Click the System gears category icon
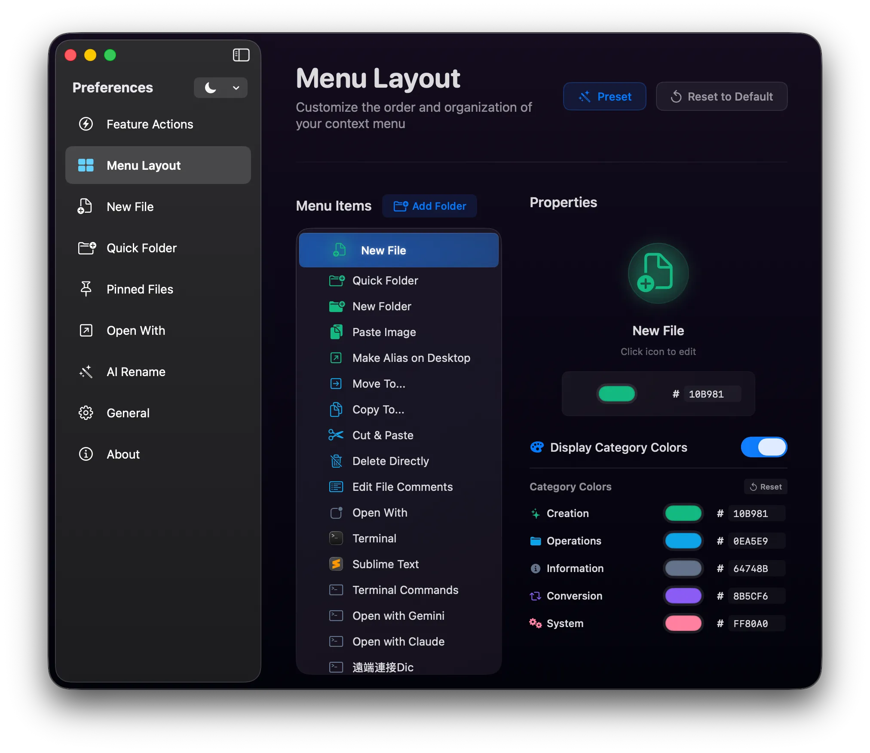This screenshot has width=870, height=753. coord(536,623)
